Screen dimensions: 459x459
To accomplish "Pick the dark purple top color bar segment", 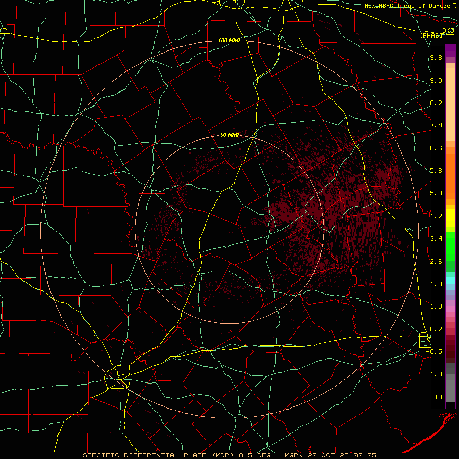I will coord(450,51).
